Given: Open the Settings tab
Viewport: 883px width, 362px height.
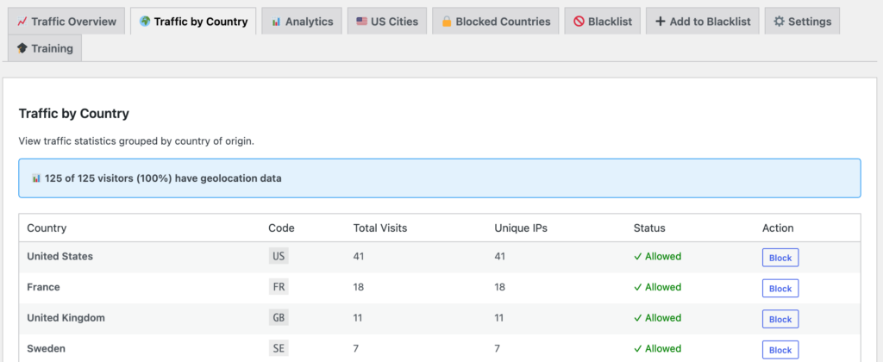Looking at the screenshot, I should 803,22.
